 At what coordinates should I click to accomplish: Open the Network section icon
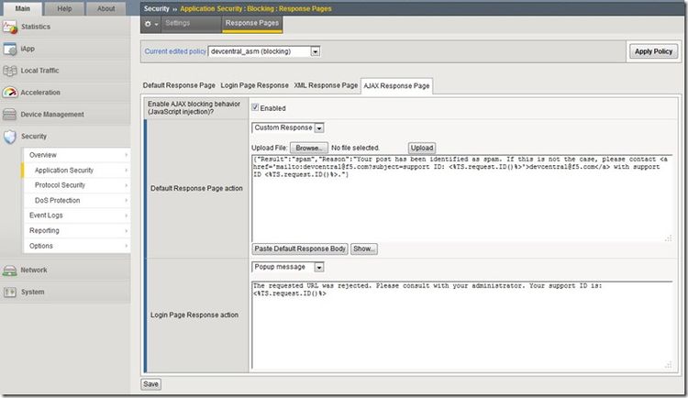tap(10, 271)
